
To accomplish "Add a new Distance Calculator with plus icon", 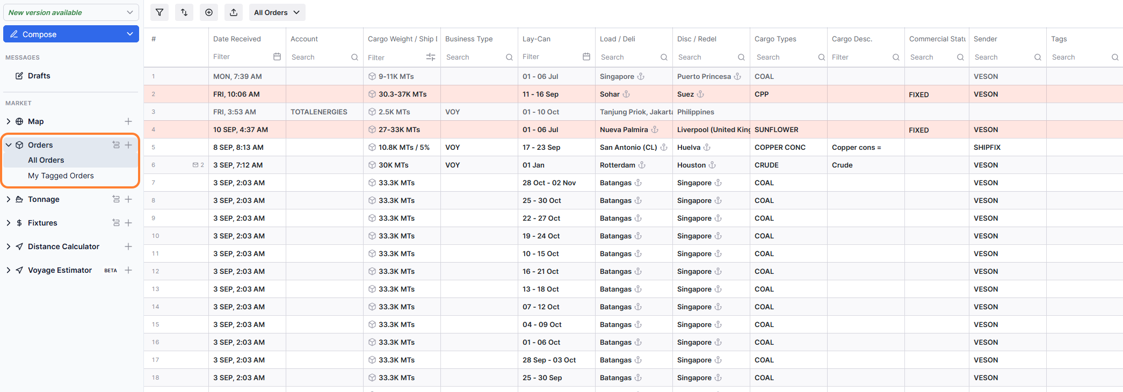I will click(128, 246).
